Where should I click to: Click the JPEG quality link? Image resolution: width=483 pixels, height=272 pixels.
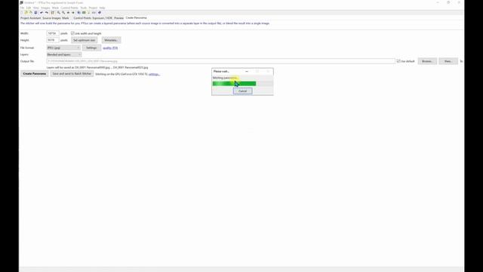click(110, 48)
